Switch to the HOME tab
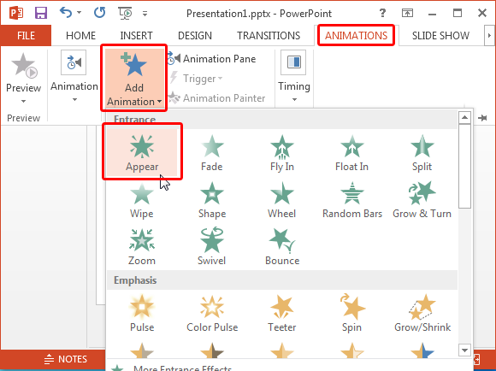 click(80, 35)
